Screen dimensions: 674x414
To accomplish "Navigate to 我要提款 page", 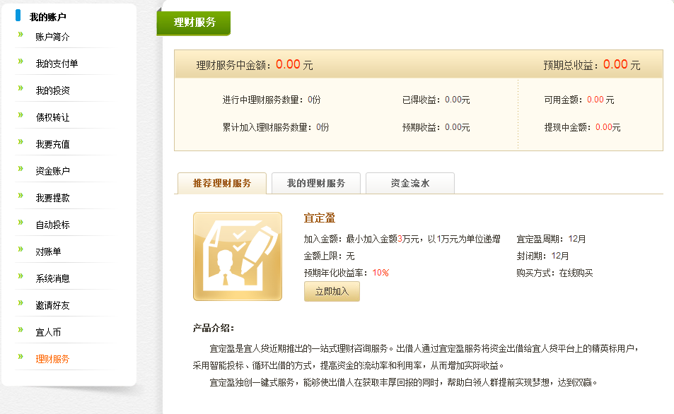I will (x=52, y=198).
